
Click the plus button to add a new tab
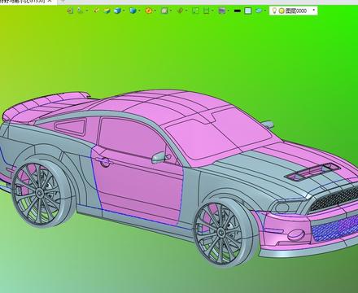[x=63, y=1]
